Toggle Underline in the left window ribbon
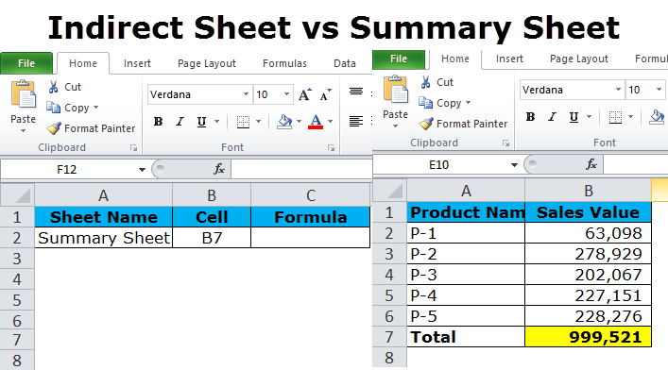The width and height of the screenshot is (668, 370). tap(201, 122)
